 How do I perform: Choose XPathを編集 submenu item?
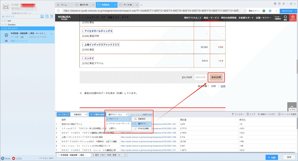tap(142, 129)
